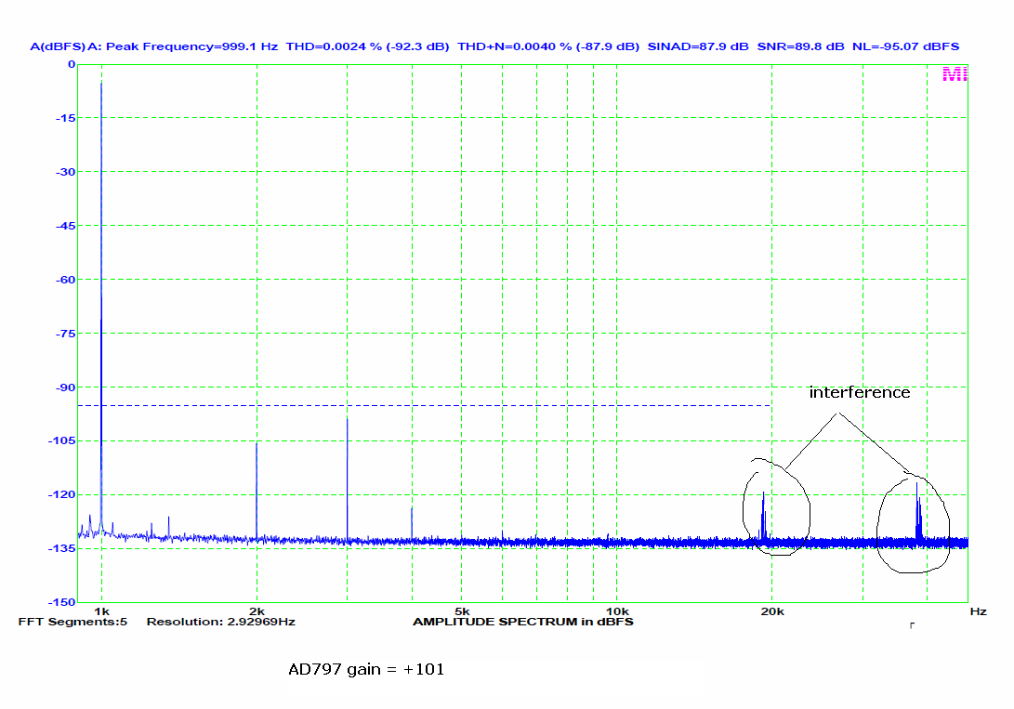Image resolution: width=1014 pixels, height=709 pixels.
Task: Select the "2k" frequency axis label
Action: point(257,611)
